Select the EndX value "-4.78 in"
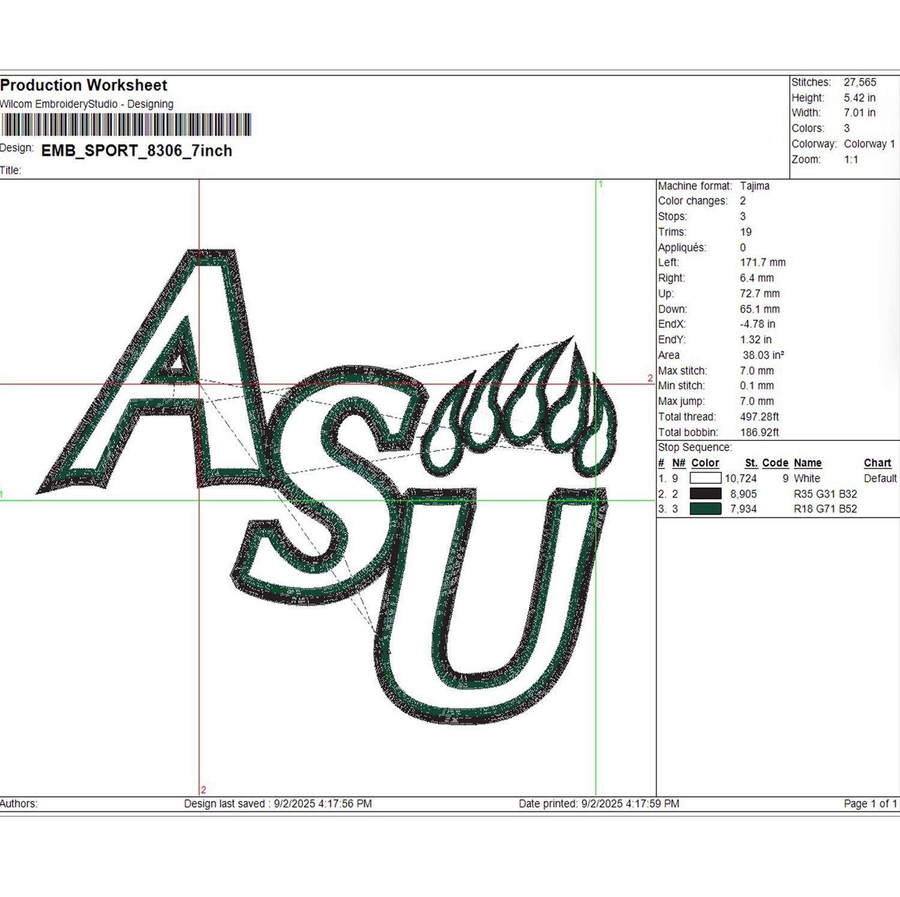The width and height of the screenshot is (900, 897). point(757,324)
